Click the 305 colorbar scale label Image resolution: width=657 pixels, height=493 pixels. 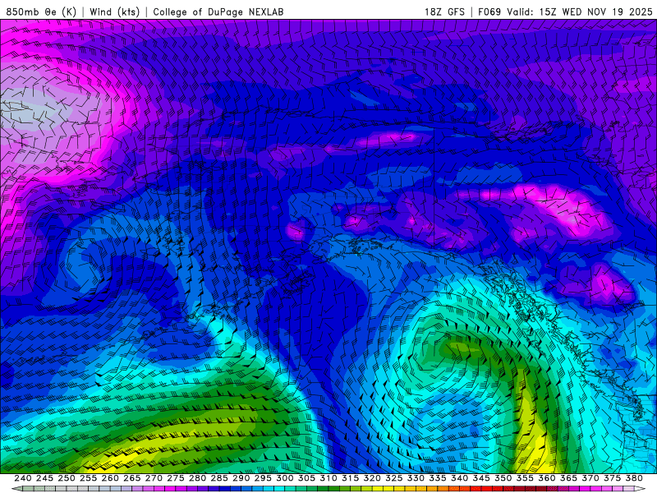coord(306,478)
